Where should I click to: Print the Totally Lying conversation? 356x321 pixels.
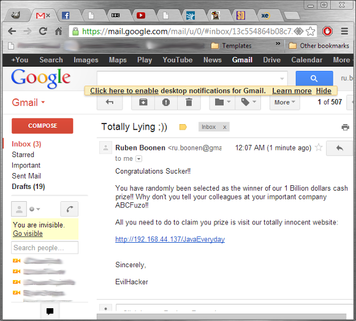coord(345,127)
